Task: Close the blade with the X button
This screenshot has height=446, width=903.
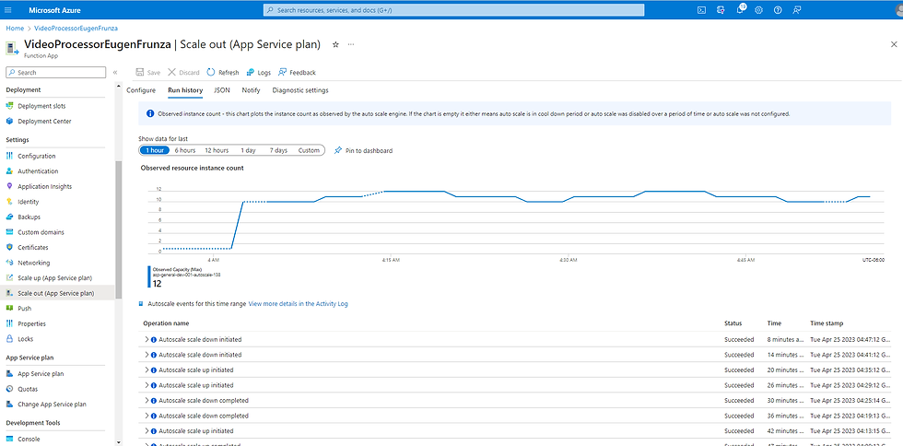Action: pos(894,44)
